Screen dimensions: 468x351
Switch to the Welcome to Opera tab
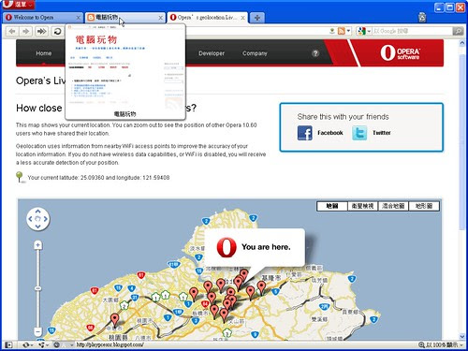click(x=43, y=18)
